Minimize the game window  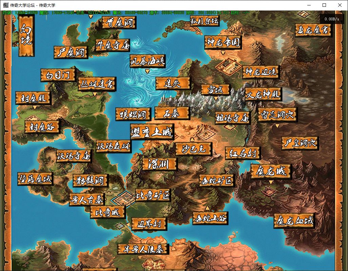point(309,5)
